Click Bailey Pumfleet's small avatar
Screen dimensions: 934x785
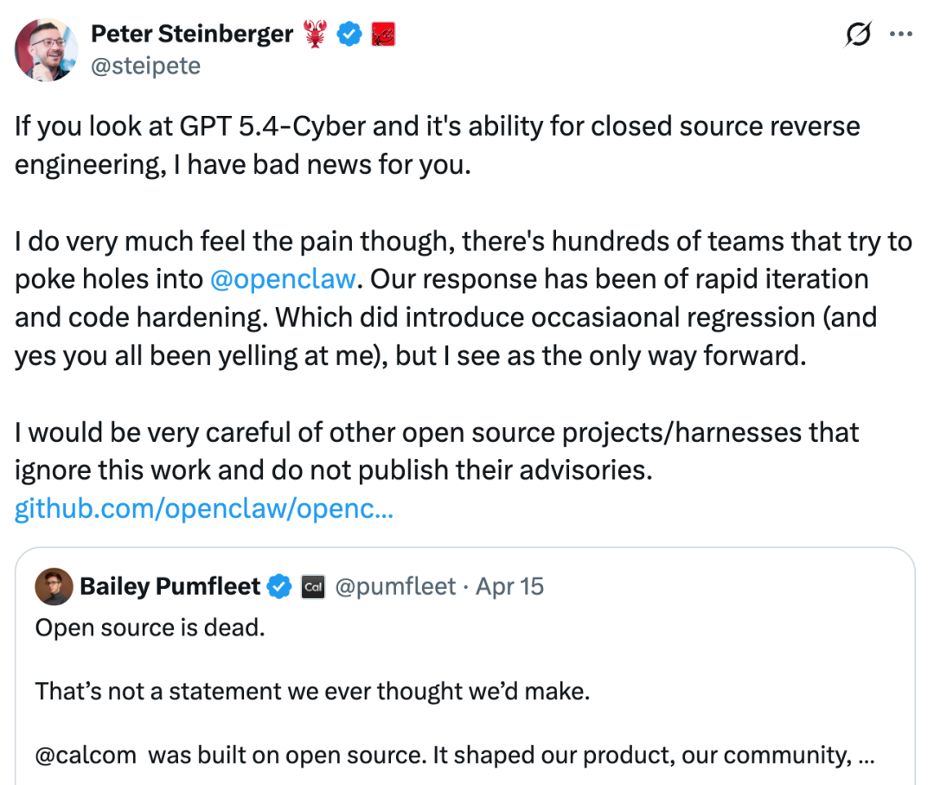[54, 587]
